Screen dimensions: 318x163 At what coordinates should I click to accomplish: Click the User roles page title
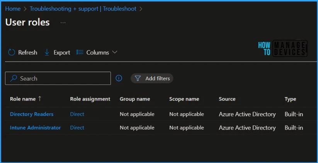click(x=27, y=22)
